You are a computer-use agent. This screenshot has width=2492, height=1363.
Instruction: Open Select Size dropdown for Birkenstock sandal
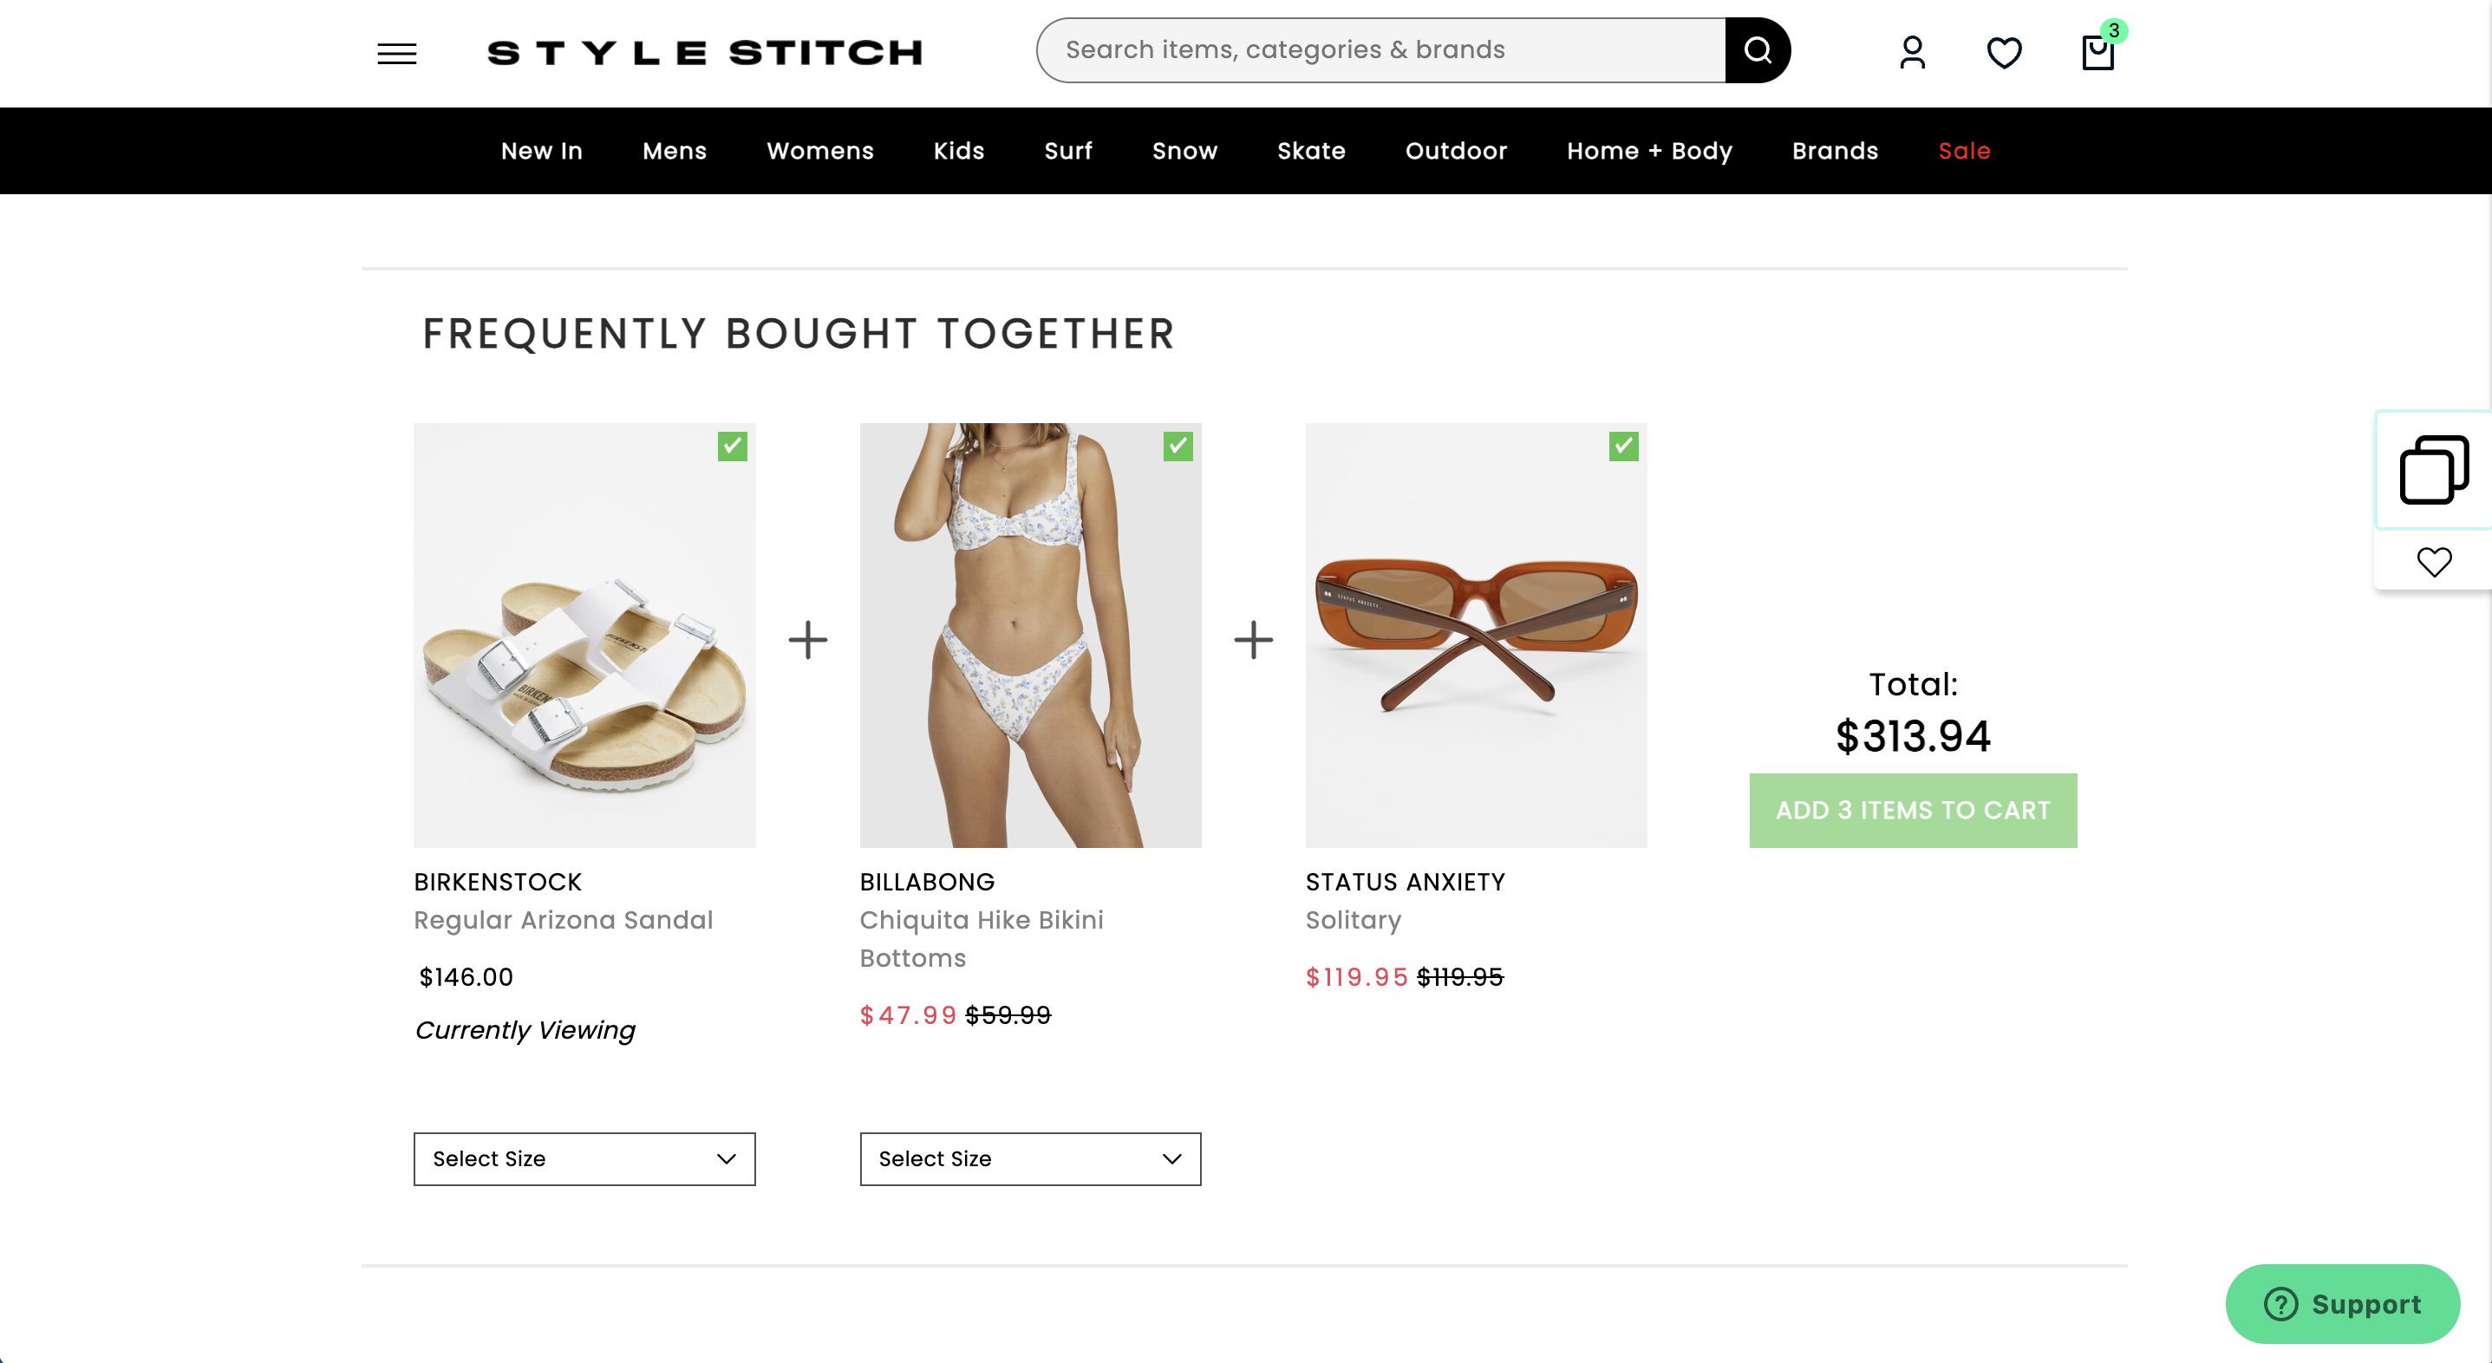[x=584, y=1159]
